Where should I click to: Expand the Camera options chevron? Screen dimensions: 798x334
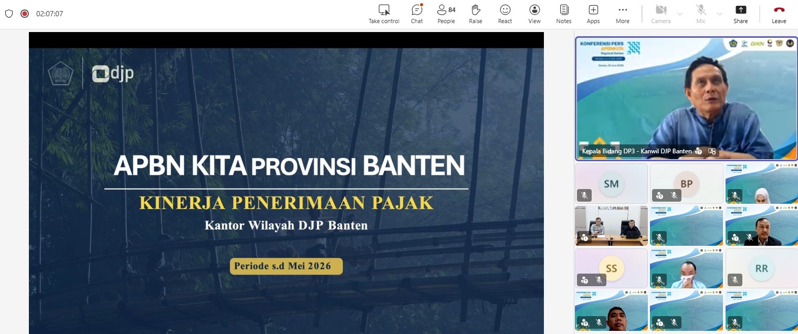click(680, 14)
